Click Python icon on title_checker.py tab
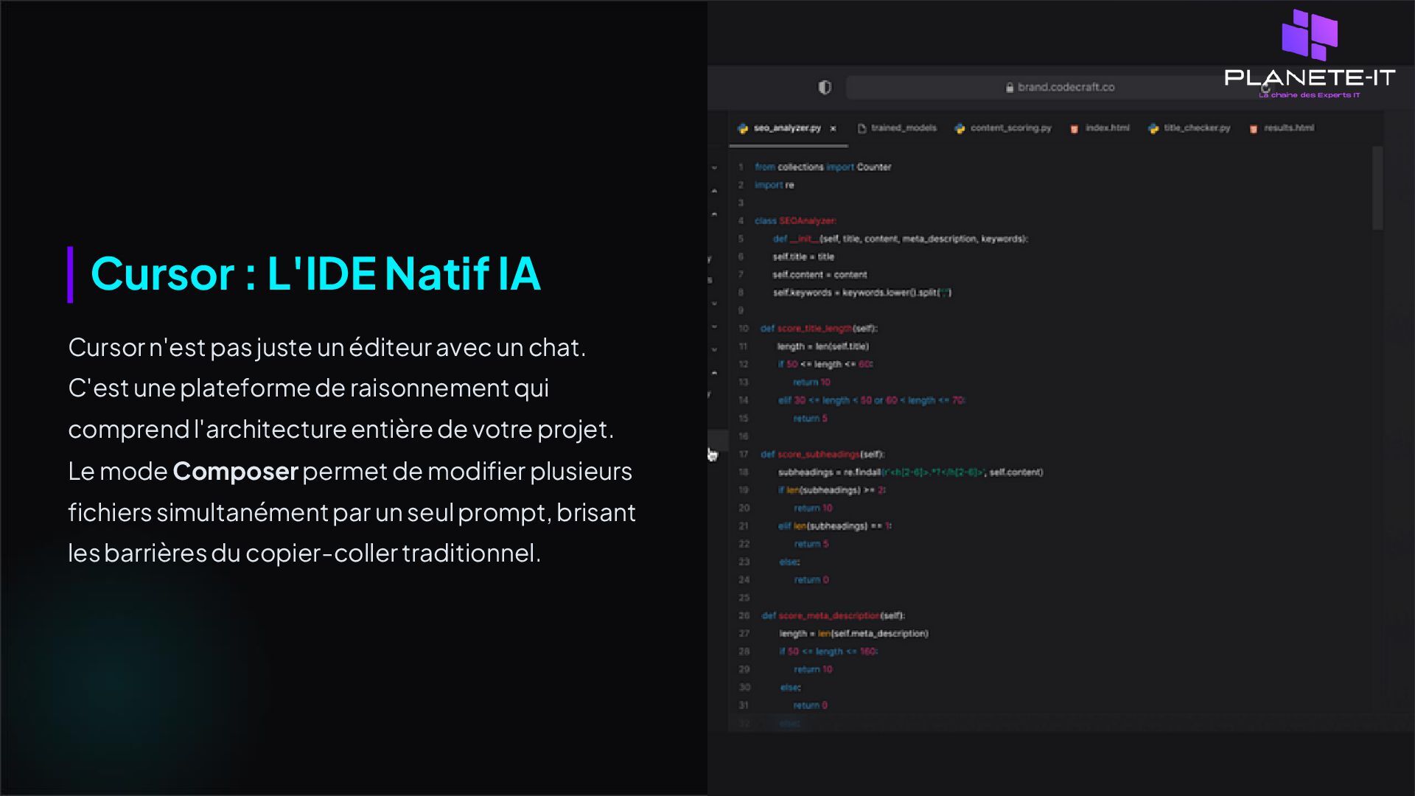 1153,128
